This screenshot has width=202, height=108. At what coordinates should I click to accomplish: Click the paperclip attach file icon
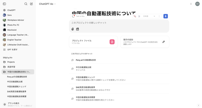(x=73, y=29)
